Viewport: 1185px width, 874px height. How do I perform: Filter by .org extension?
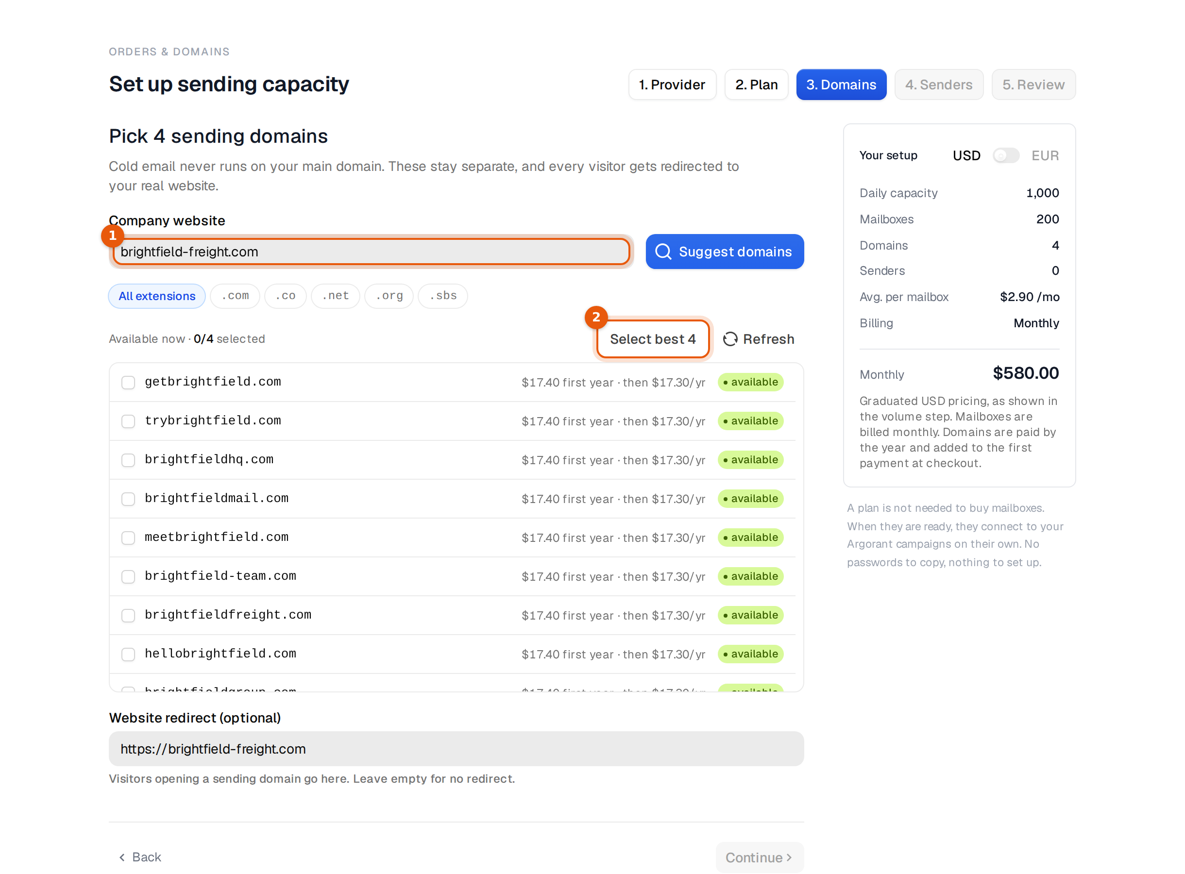coord(389,296)
